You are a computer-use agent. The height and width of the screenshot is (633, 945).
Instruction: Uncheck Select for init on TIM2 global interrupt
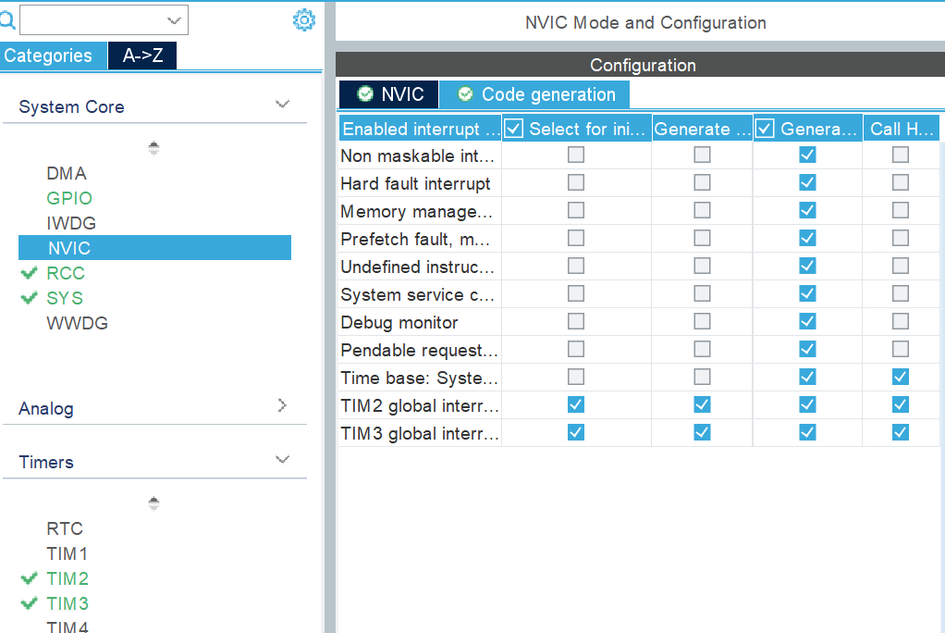tap(575, 405)
